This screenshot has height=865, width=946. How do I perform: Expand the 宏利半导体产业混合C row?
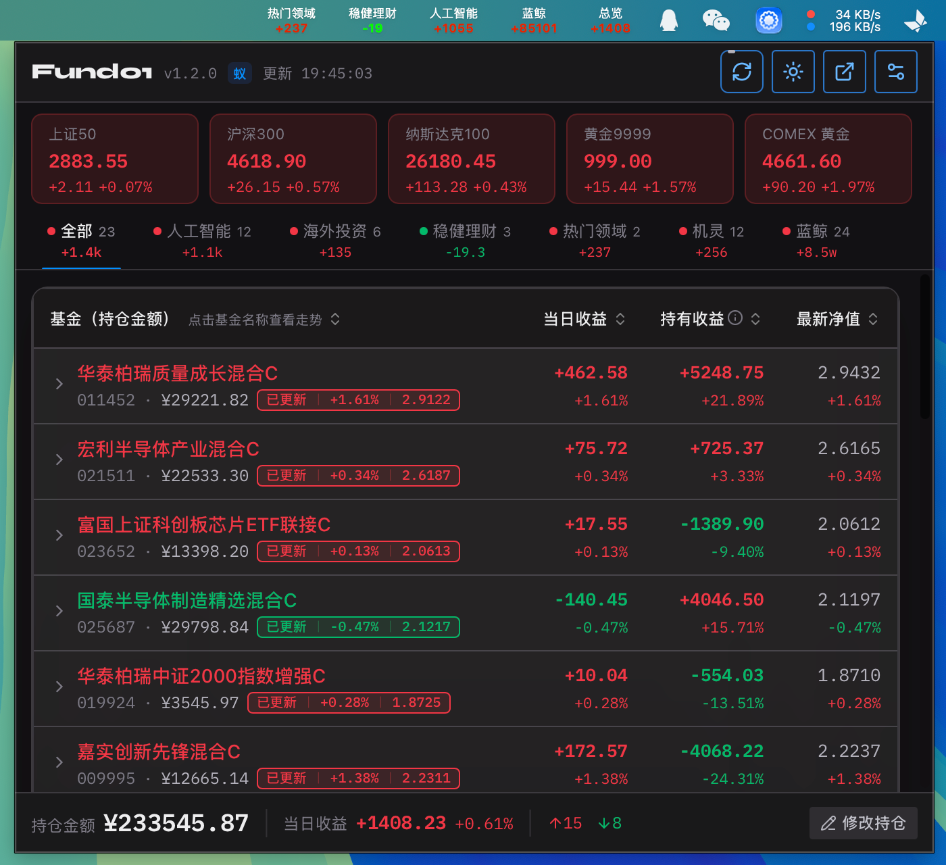pyautogui.click(x=59, y=460)
